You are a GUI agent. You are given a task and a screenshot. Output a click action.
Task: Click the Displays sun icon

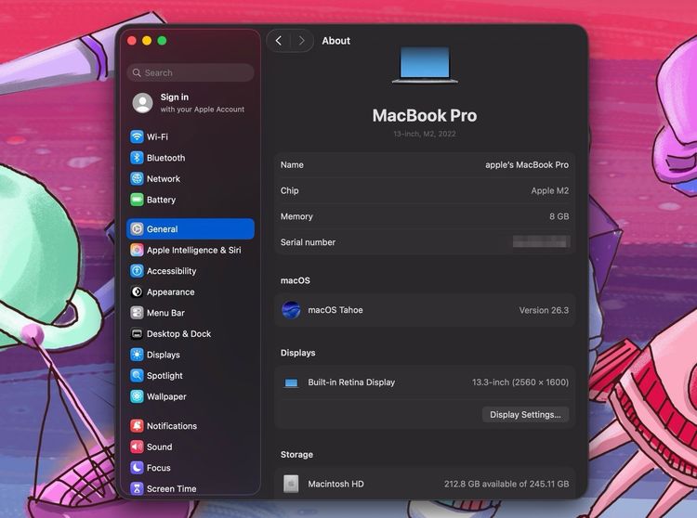137,355
